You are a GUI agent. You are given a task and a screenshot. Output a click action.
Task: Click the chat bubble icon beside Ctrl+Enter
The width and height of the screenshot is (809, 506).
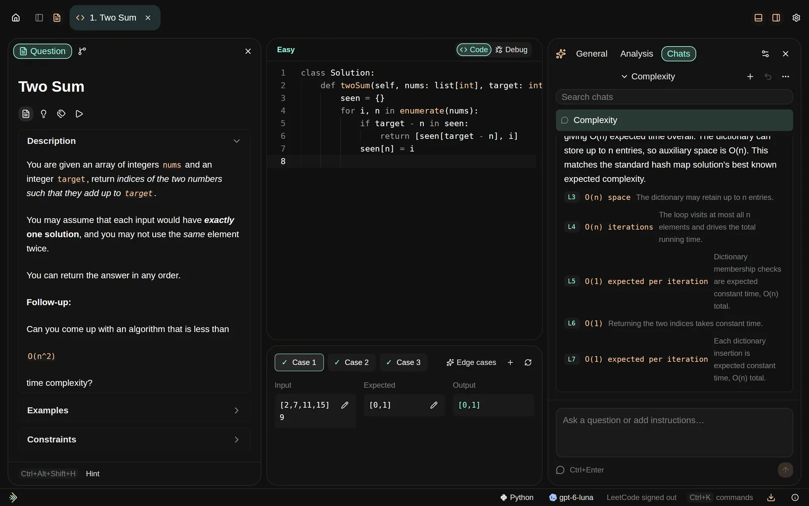[x=560, y=470]
